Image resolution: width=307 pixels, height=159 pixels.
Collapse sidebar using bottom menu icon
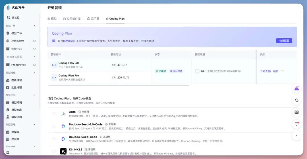(8, 152)
